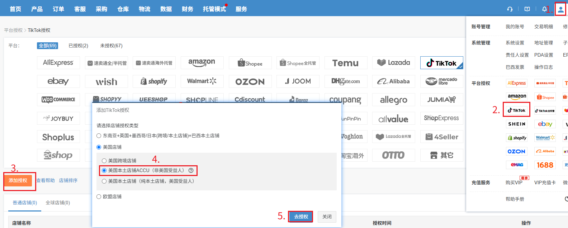The image size is (568, 228).
Task: Select the allegro platform logo
Action: [394, 100]
